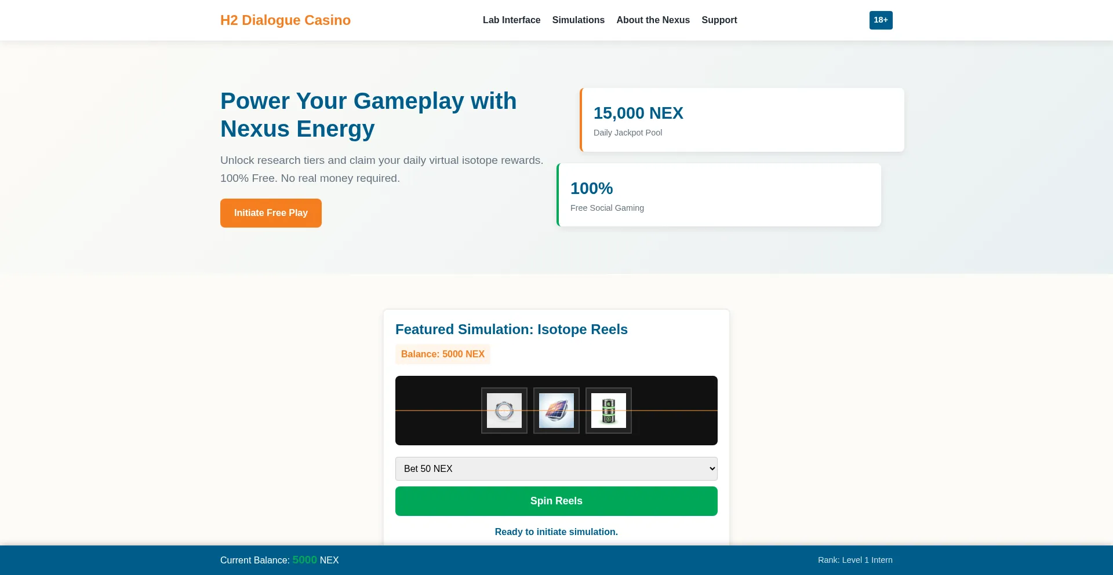Click the H2 Dialogue Casino logo

[x=285, y=20]
